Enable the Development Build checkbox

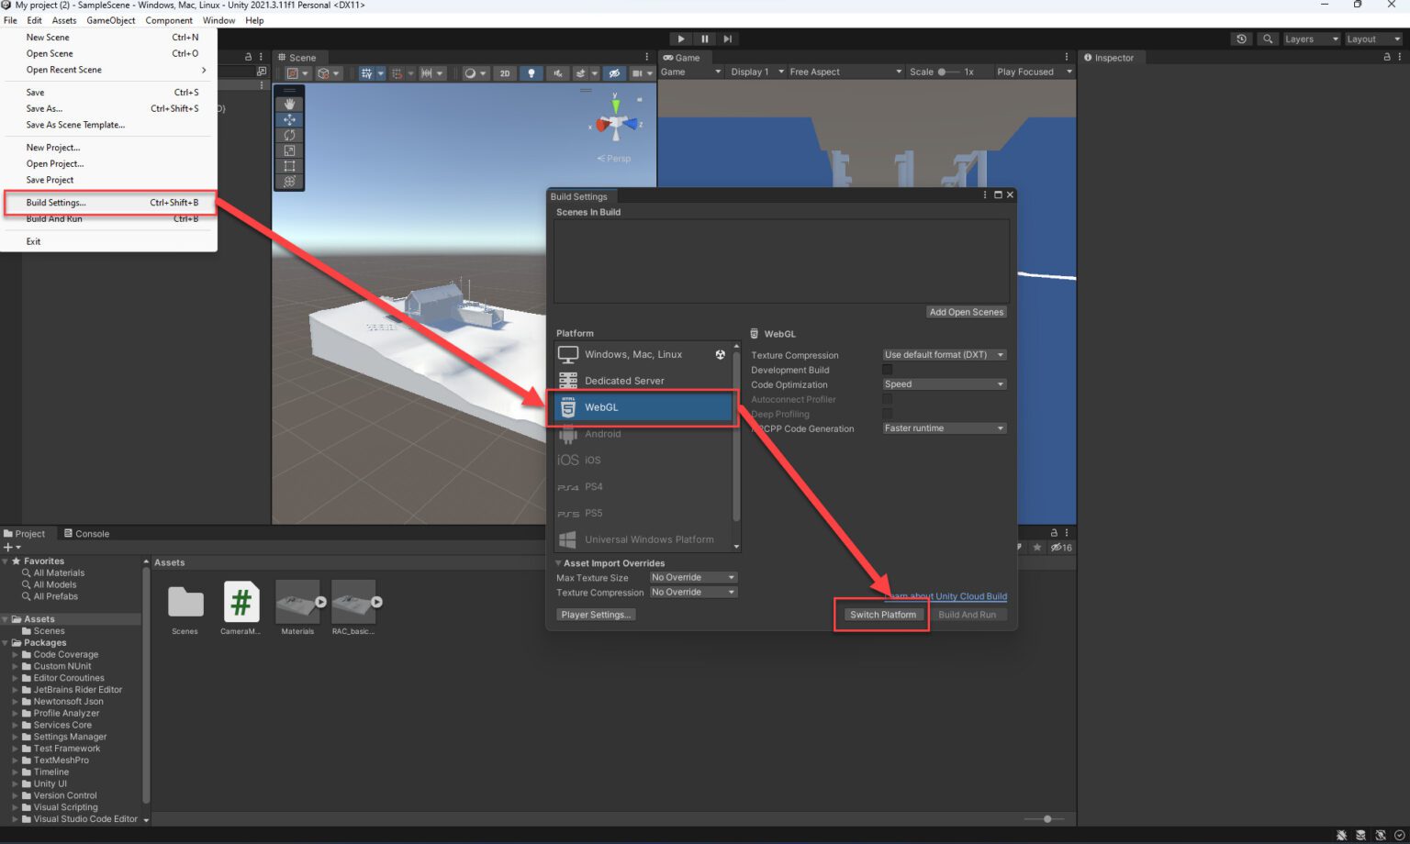[x=887, y=369]
